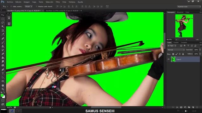Select the Pen tool
Screen dimensions: 202x113
3,70
